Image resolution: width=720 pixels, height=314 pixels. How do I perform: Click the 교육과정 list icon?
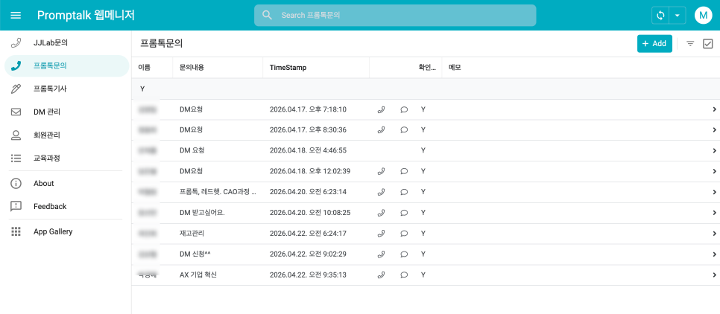(x=16, y=158)
